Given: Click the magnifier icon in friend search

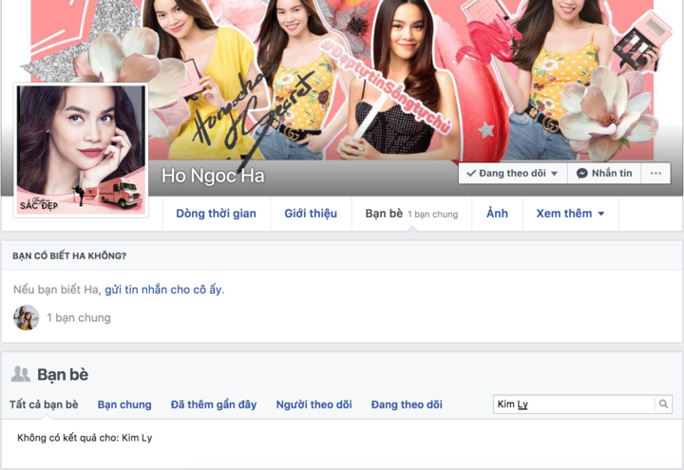Looking at the screenshot, I should point(663,404).
